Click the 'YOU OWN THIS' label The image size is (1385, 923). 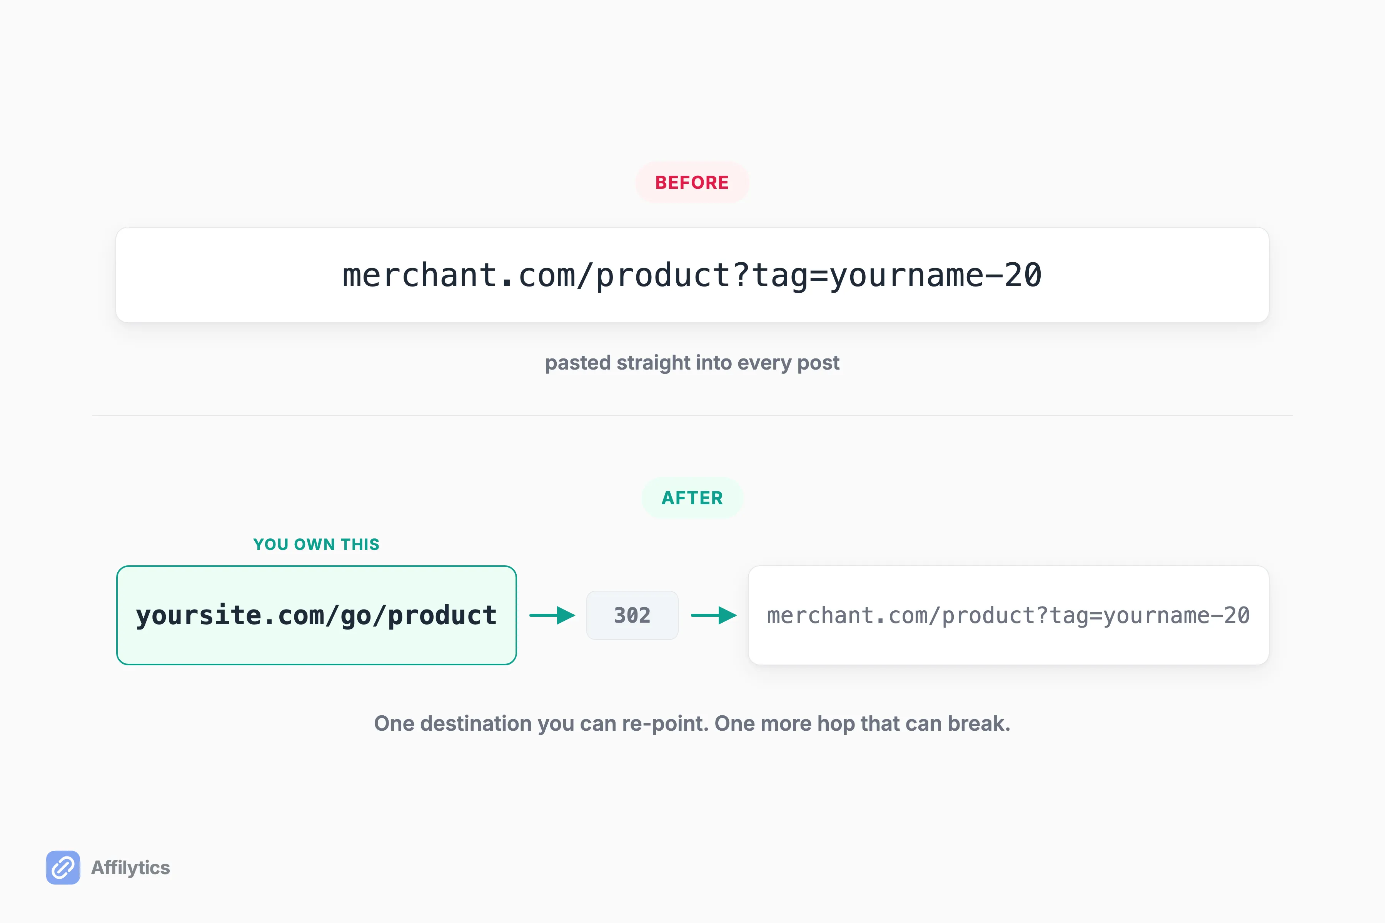pos(316,545)
